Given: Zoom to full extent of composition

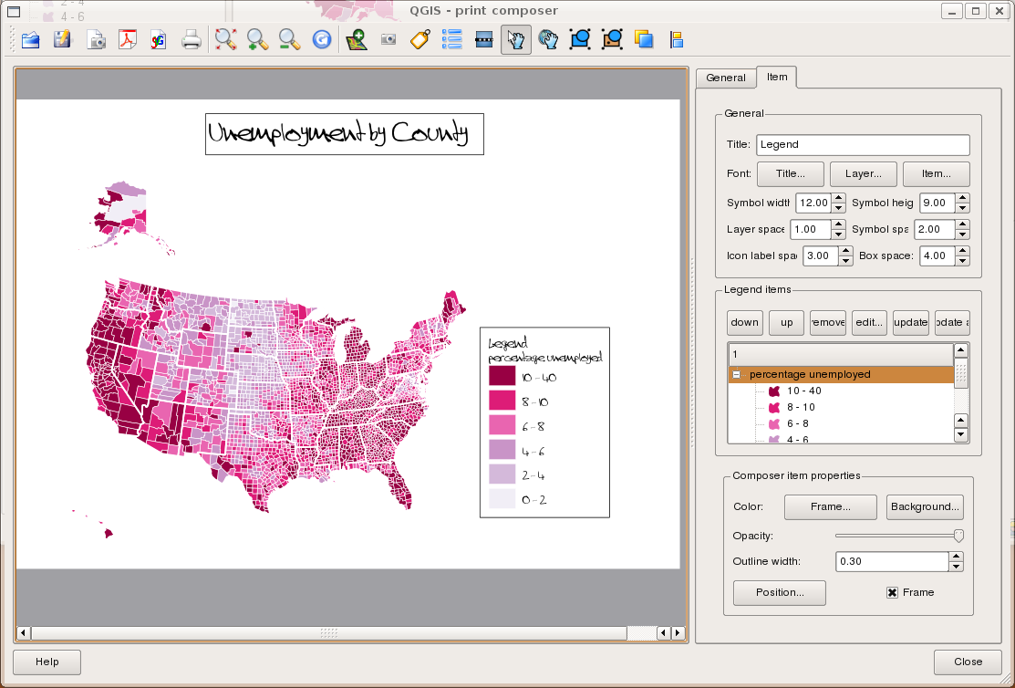Looking at the screenshot, I should (225, 39).
